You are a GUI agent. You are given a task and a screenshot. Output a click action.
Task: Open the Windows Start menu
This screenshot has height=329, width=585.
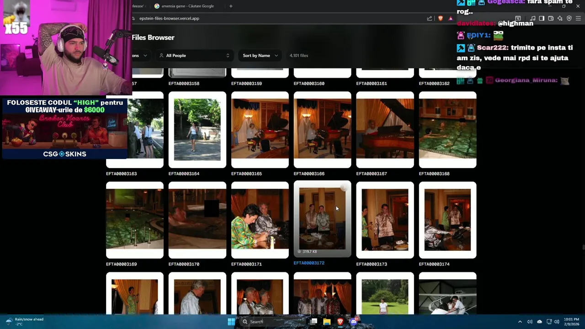click(231, 322)
